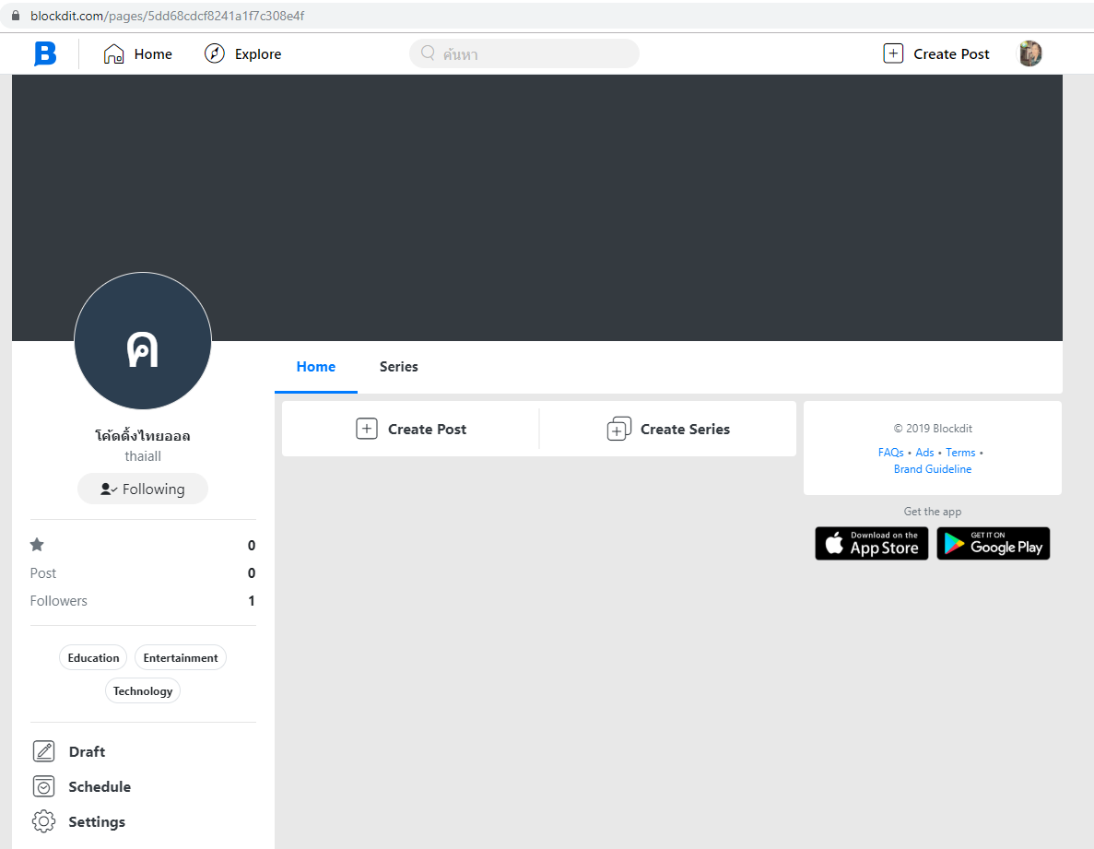Click Create Post in top bar
This screenshot has height=849, width=1094.
[936, 53]
